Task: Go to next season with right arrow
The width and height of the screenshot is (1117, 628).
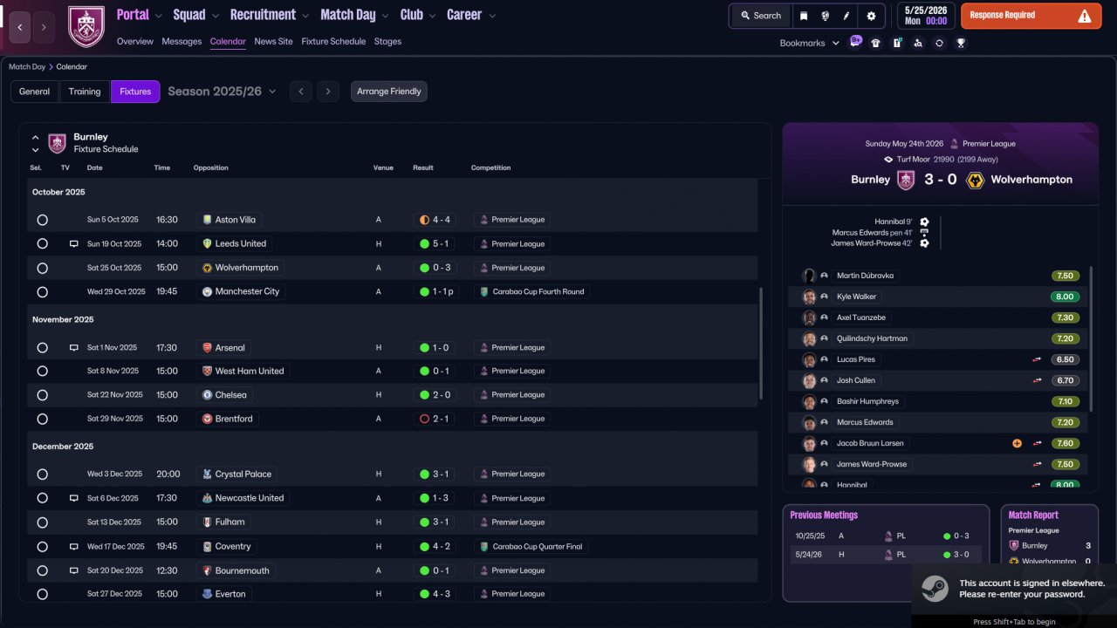Action: pos(328,92)
